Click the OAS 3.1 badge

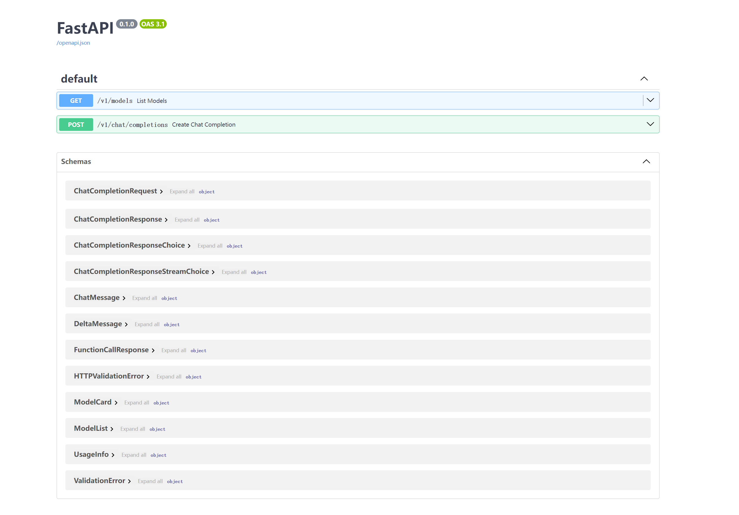point(153,24)
